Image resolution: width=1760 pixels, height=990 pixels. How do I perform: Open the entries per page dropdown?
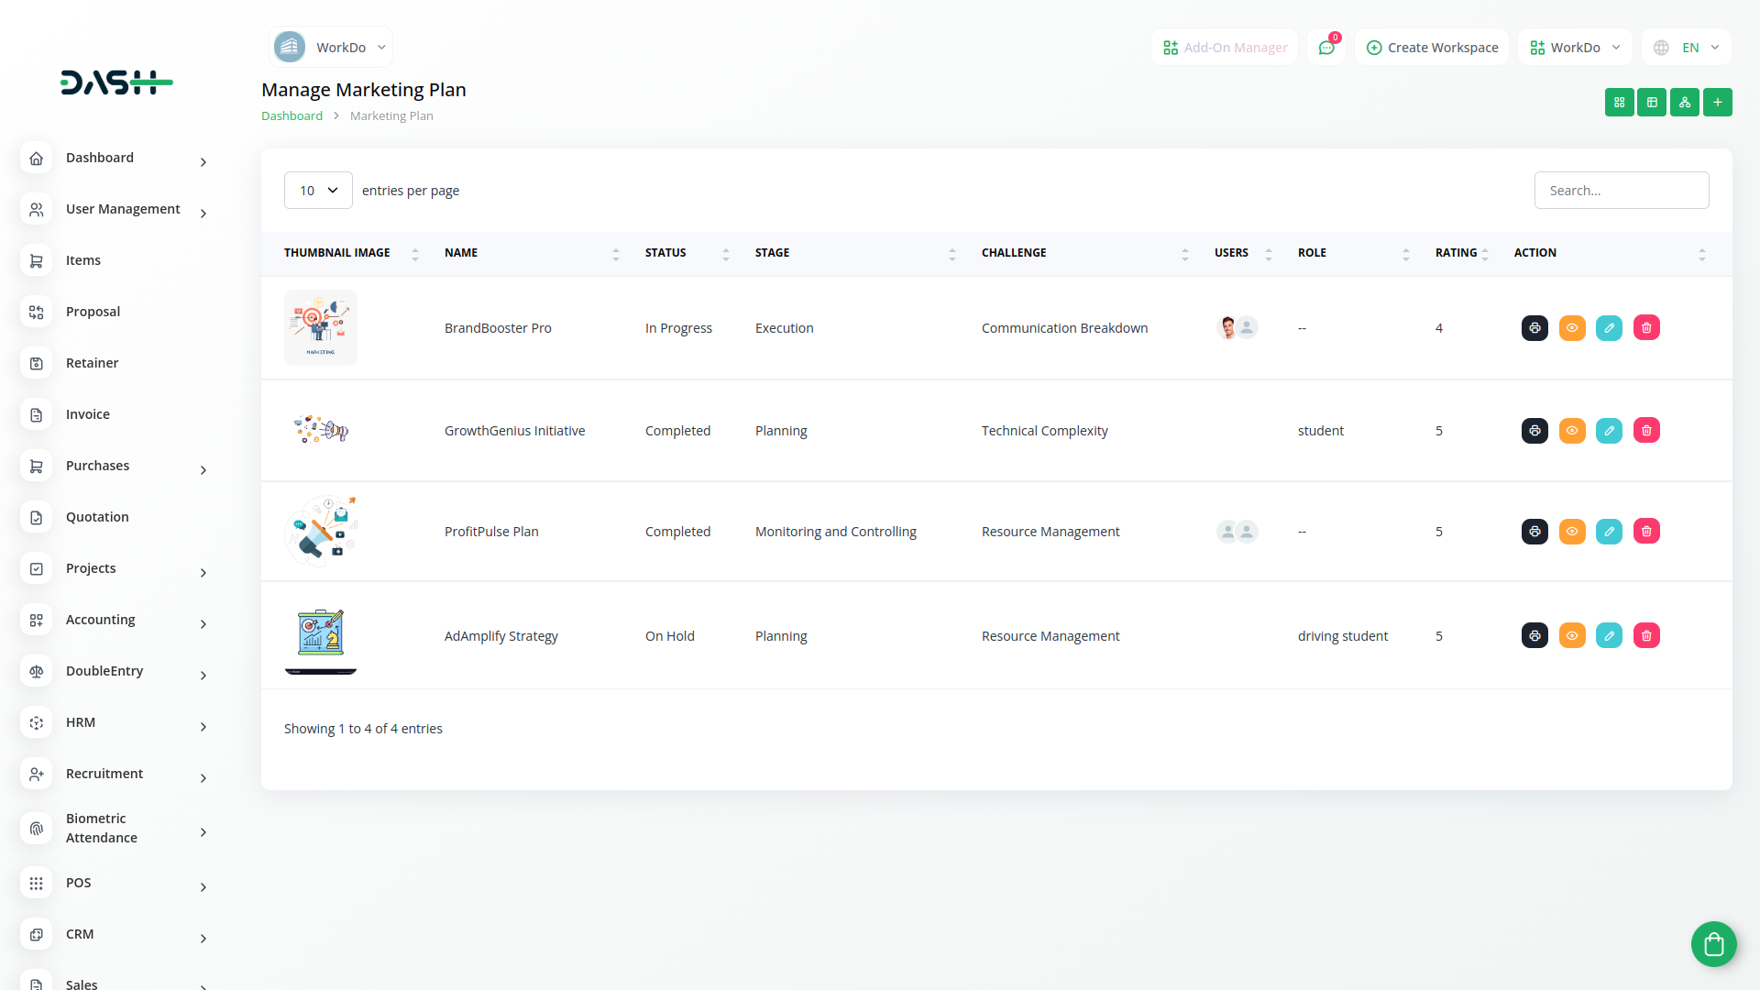click(x=318, y=191)
